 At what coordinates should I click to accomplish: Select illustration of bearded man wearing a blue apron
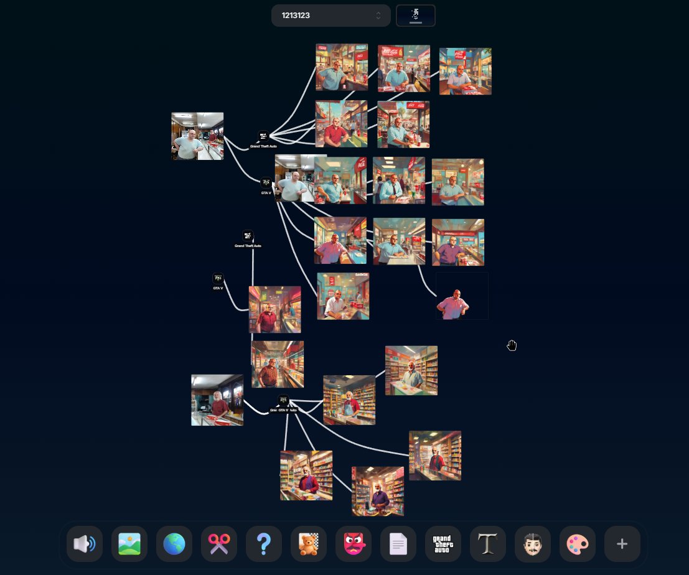pyautogui.click(x=349, y=400)
